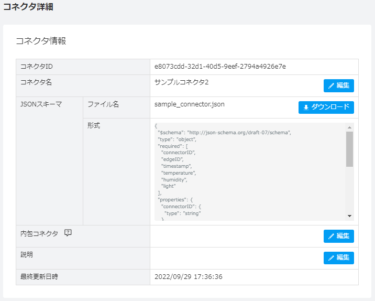Click the schema scrollbar thumb

tap(349, 149)
